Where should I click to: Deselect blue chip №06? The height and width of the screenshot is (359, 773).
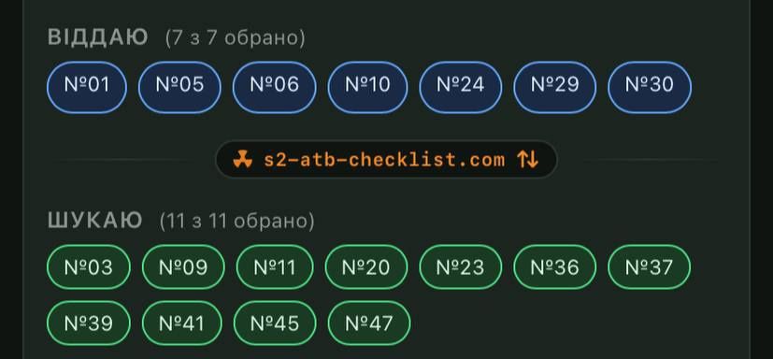tap(274, 87)
